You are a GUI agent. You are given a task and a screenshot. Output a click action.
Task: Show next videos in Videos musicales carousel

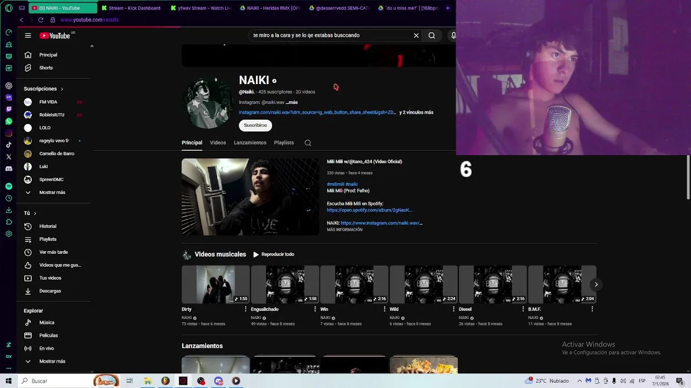point(596,285)
